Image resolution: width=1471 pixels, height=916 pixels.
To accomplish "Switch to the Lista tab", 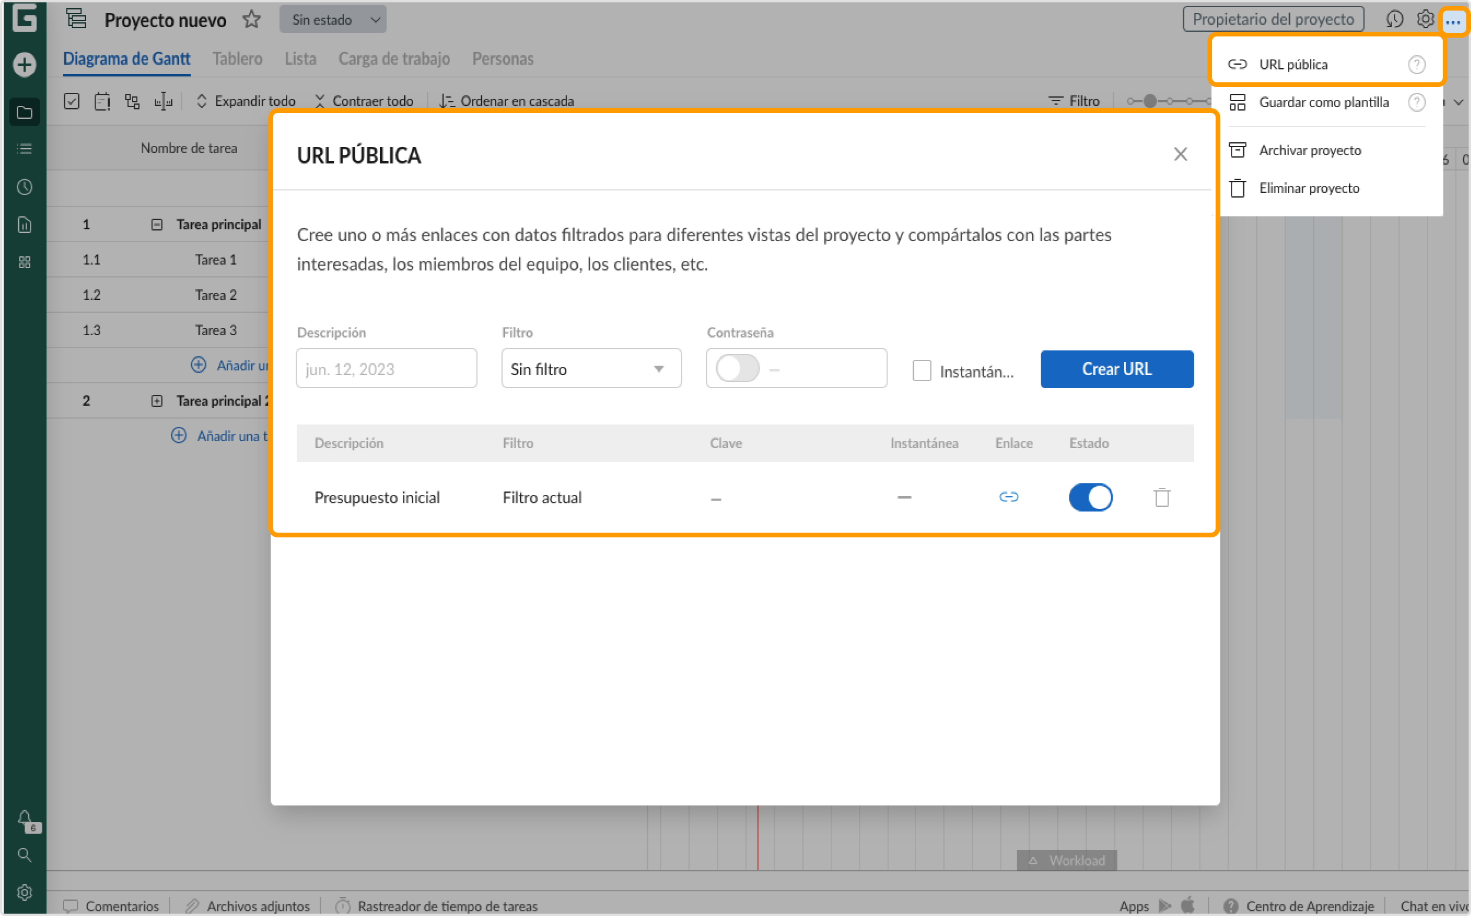I will (300, 59).
